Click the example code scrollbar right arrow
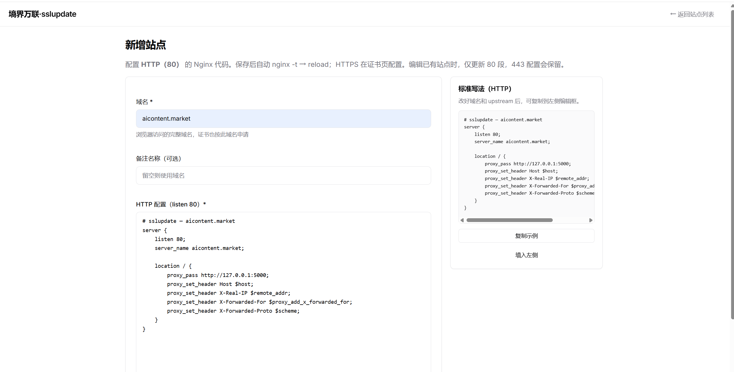 [x=591, y=220]
